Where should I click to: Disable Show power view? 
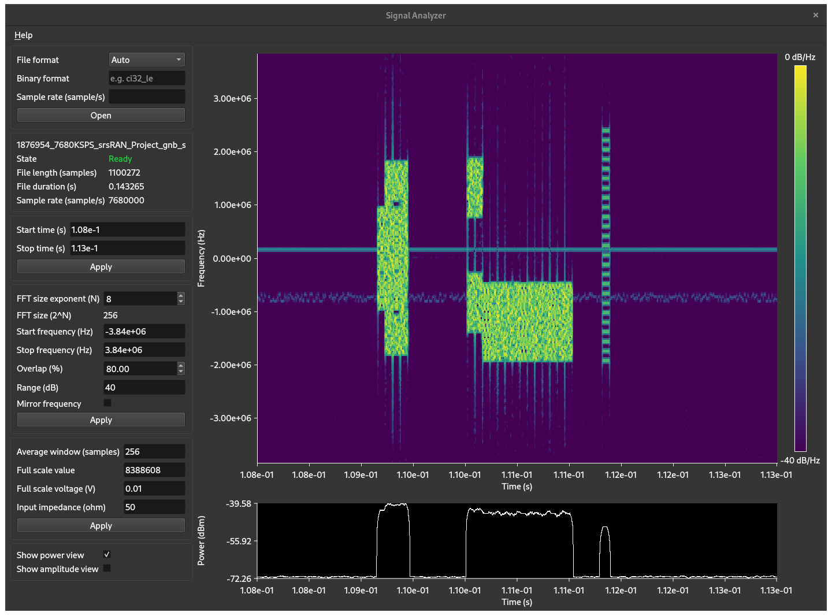pos(106,554)
